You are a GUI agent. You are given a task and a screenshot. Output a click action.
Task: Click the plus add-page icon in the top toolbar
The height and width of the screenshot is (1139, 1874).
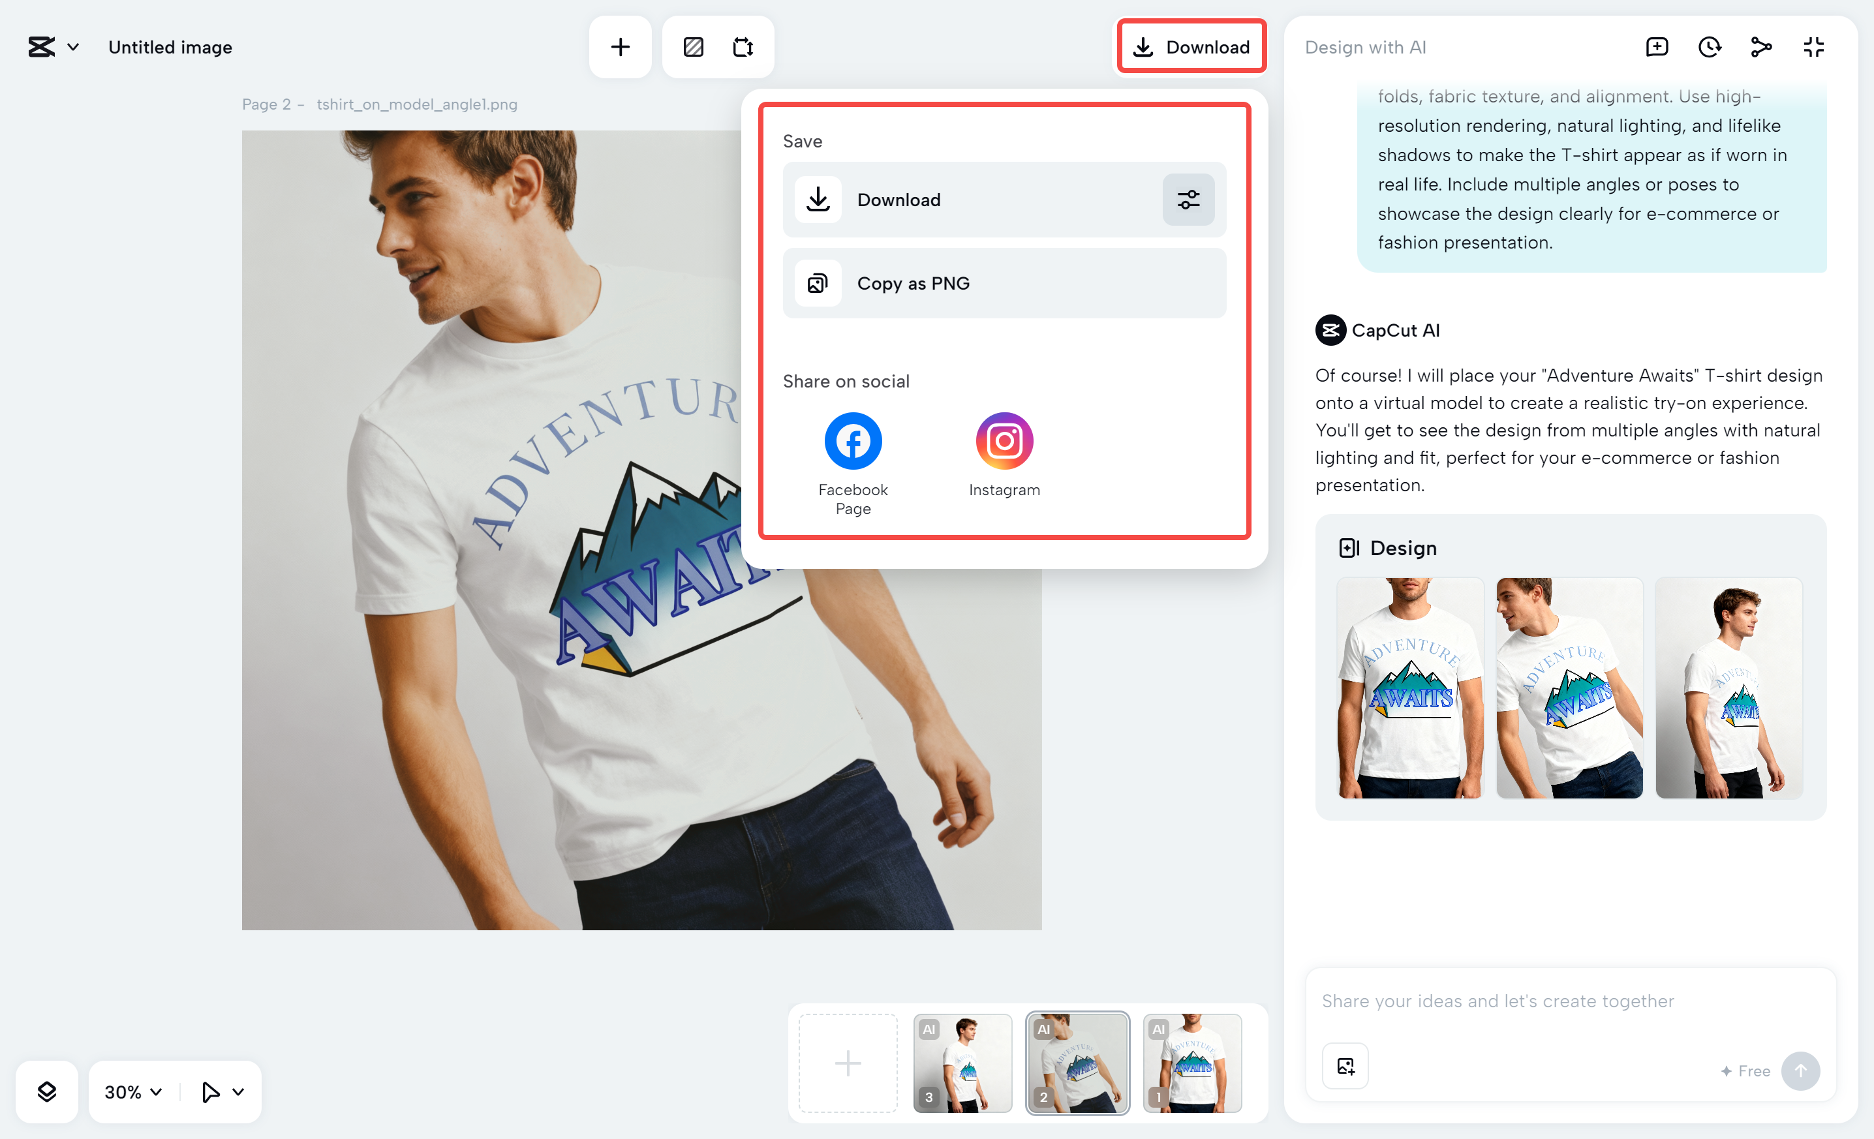pos(620,47)
